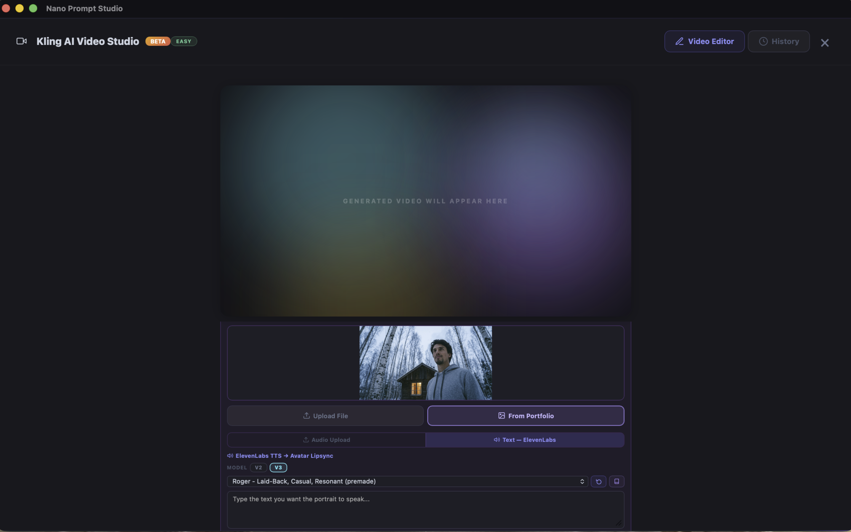Click the upload arrow icon in Upload File
The width and height of the screenshot is (851, 532).
[306, 416]
